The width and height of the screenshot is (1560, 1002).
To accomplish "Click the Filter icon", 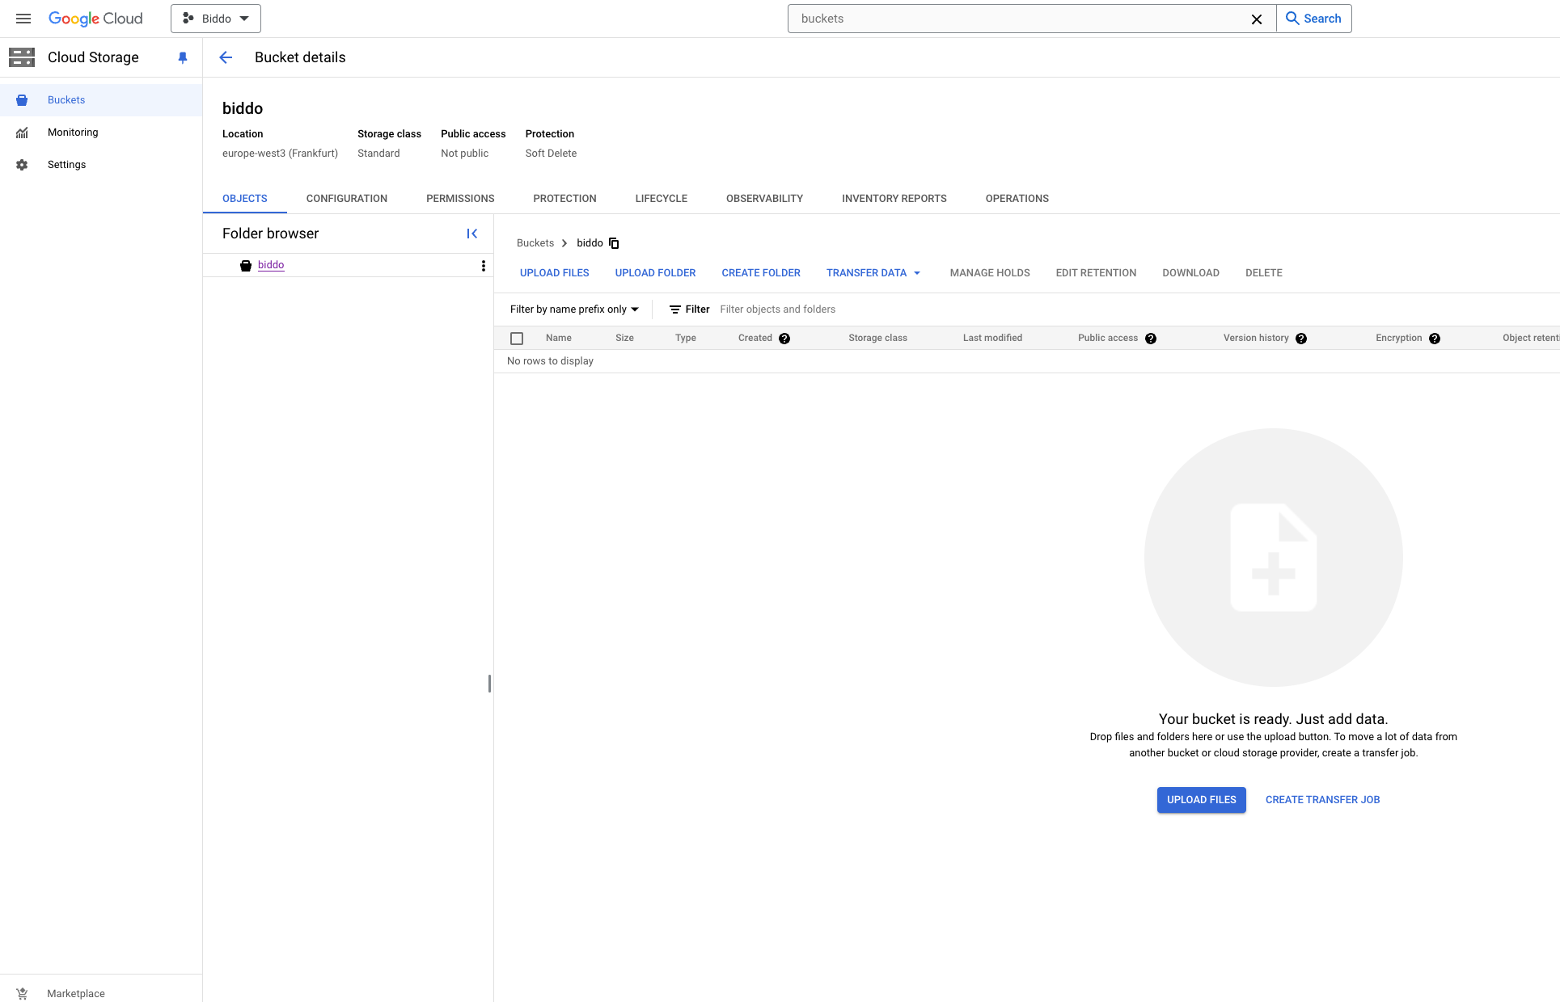I will coord(675,309).
